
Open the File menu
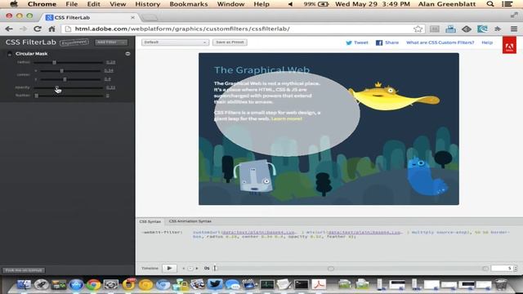point(71,4)
